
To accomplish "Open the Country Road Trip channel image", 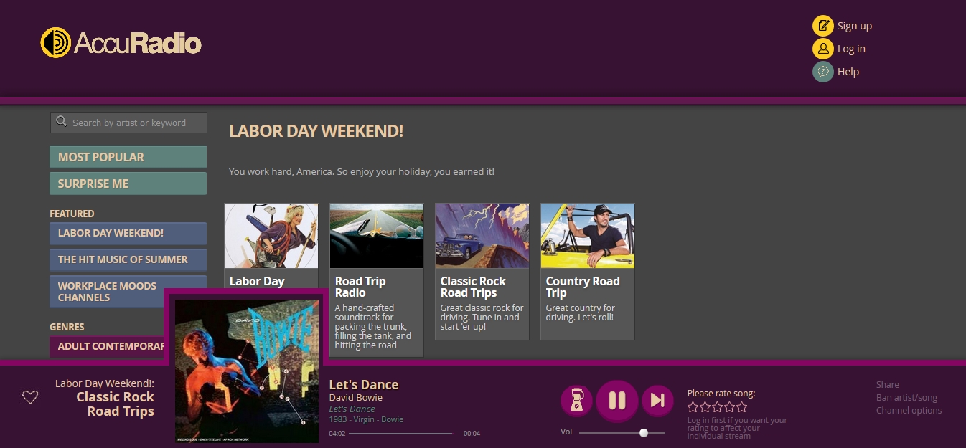I will click(x=588, y=236).
